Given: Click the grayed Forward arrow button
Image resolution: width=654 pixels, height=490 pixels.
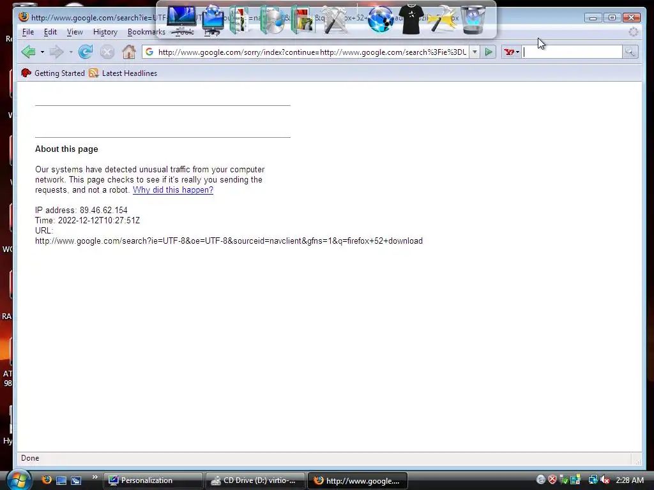Looking at the screenshot, I should pos(56,52).
